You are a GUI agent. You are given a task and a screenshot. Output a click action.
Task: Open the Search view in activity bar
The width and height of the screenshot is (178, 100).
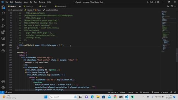pos(3,13)
